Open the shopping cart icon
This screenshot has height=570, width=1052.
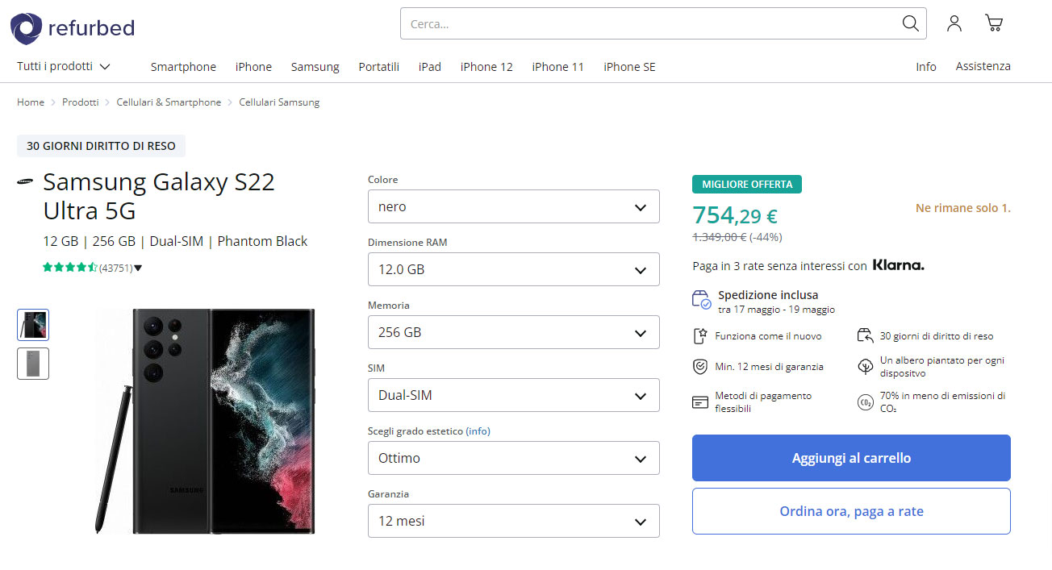tap(994, 23)
